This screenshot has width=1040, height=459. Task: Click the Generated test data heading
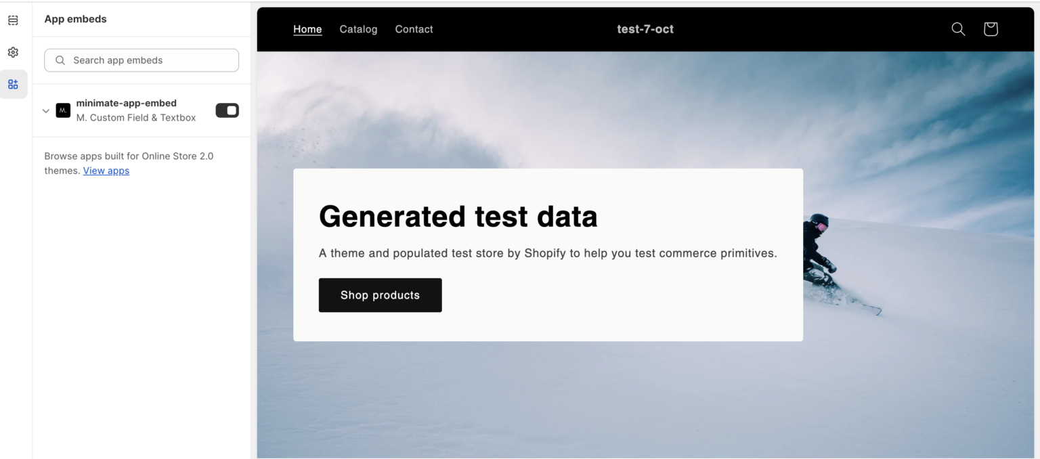point(458,217)
